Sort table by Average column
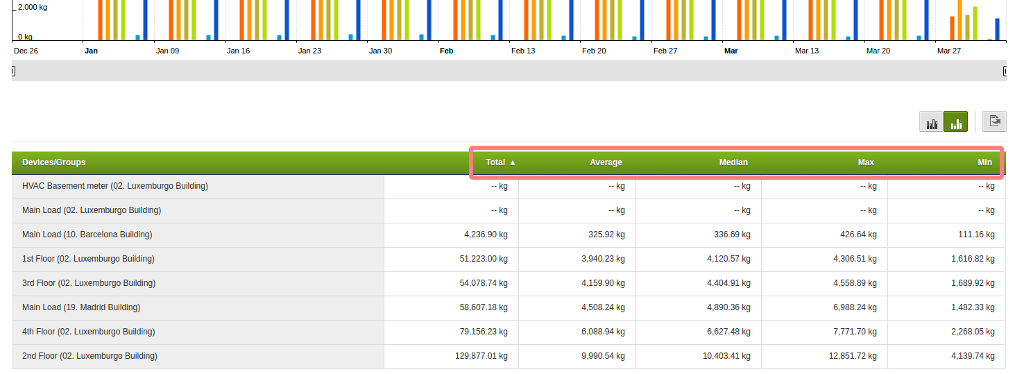Viewport: 1015px width, 374px height. point(606,162)
